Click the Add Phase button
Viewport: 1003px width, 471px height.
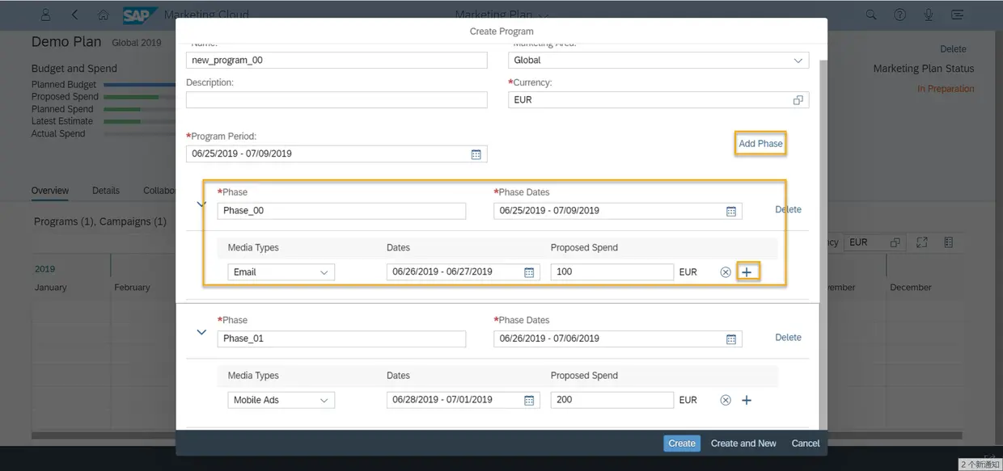[x=760, y=144]
